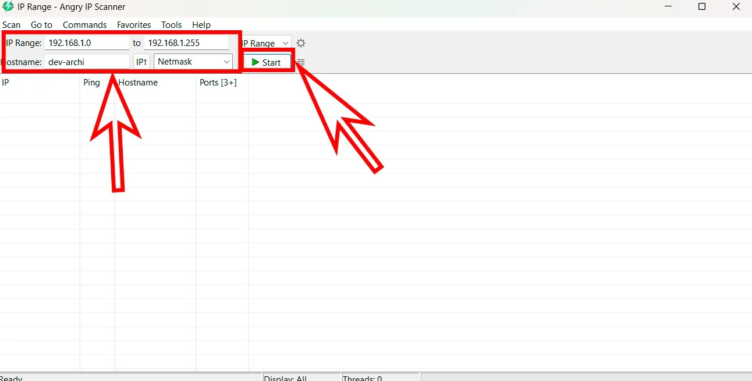This screenshot has width=752, height=381.
Task: Expand the Netmask dropdown
Action: coord(193,62)
